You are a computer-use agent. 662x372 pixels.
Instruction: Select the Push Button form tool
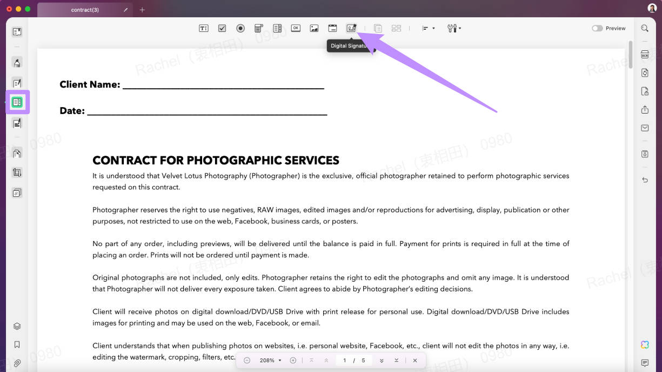(296, 28)
